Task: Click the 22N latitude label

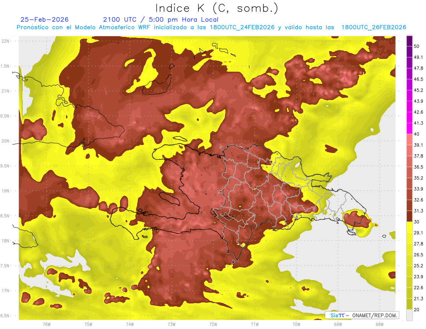Action: point(6,41)
